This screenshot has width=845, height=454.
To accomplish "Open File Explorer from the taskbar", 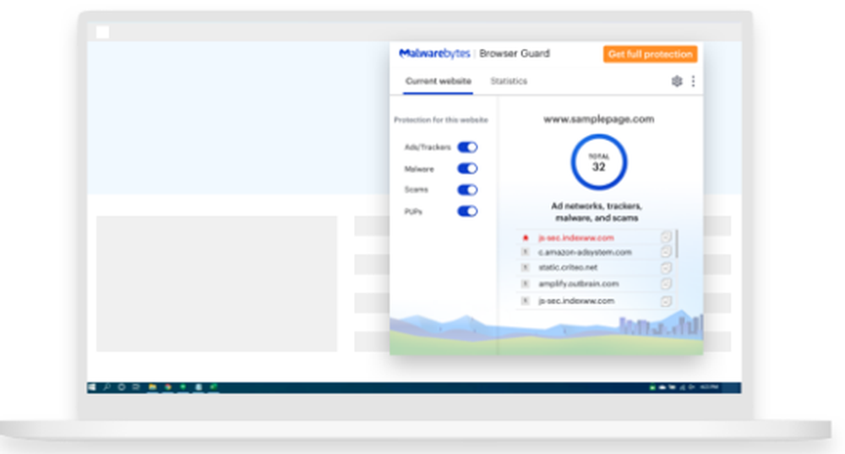I will click(x=152, y=387).
